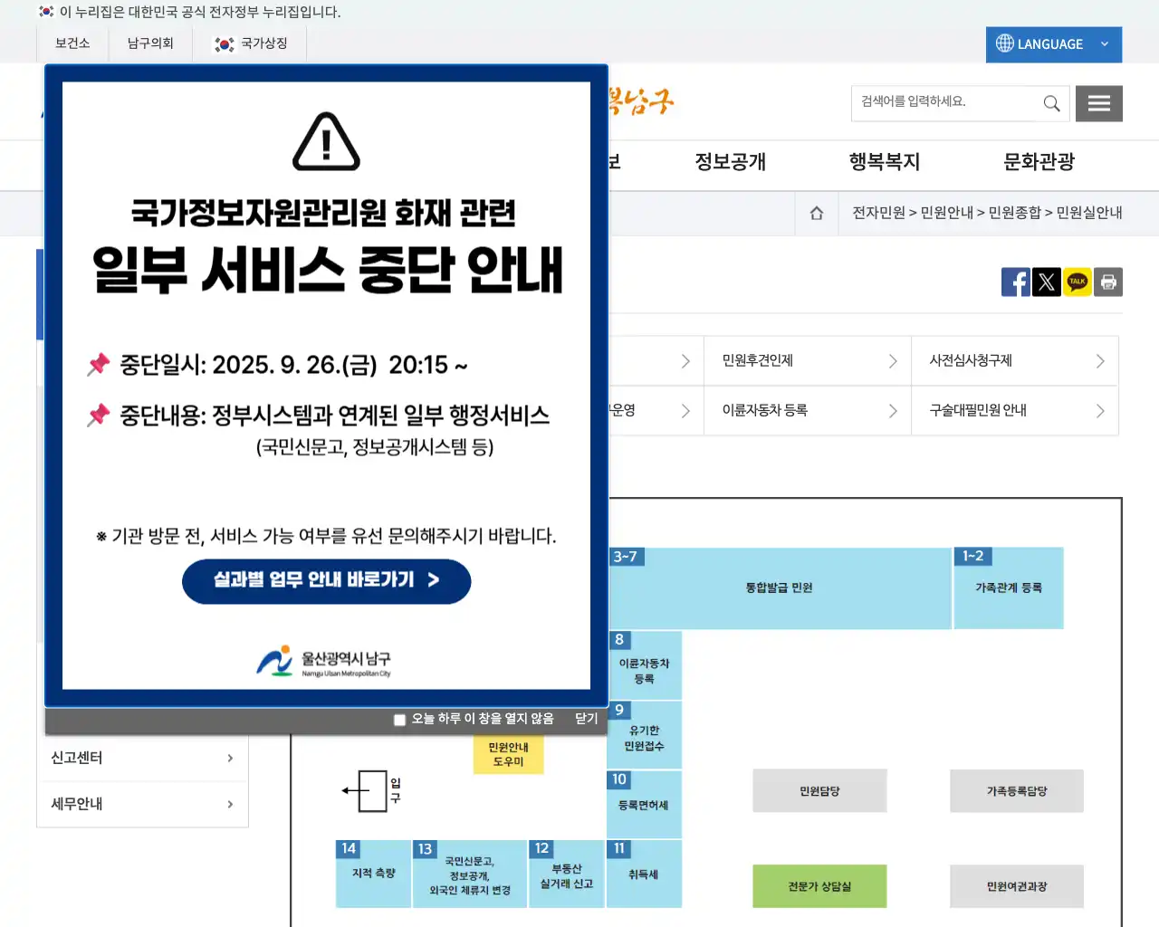Focus the 검색어를 입력하세요 search field
Viewport: 1159px width, 927px height.
coord(944,103)
